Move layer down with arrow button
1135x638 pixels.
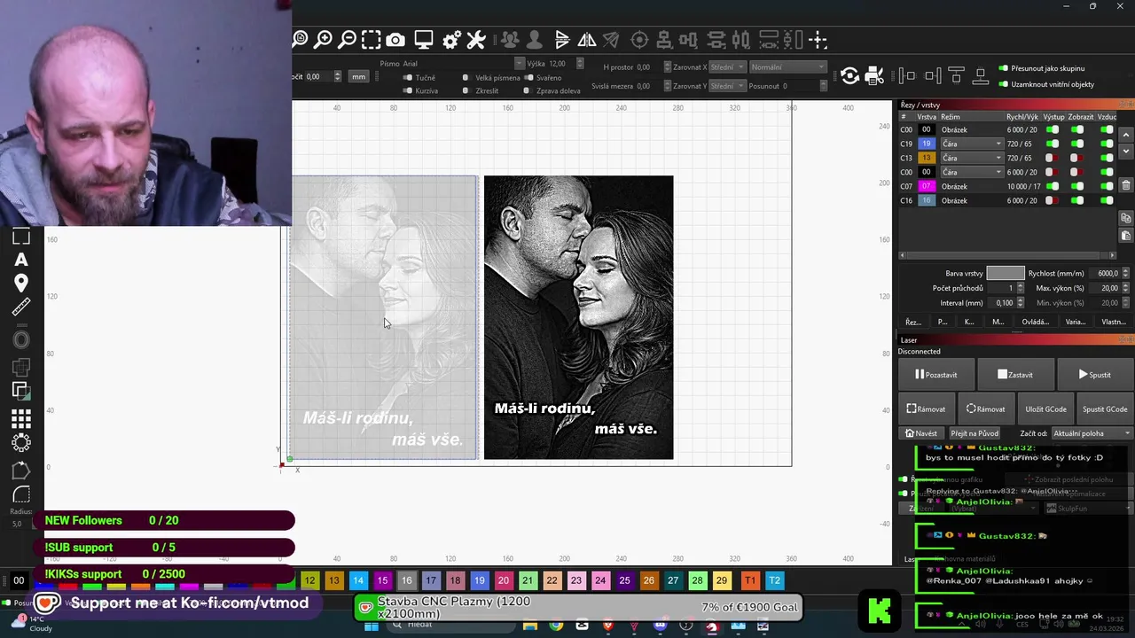coord(1126,151)
